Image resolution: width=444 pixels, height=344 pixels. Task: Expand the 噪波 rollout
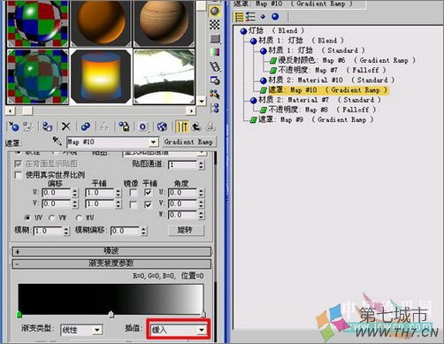[111, 251]
